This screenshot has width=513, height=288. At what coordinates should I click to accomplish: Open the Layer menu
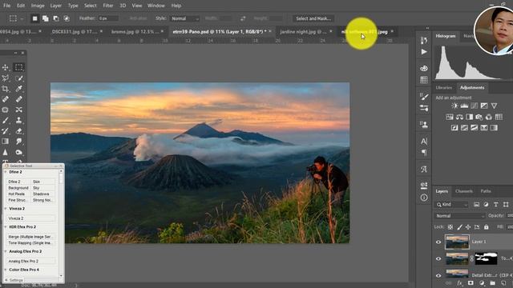55,6
